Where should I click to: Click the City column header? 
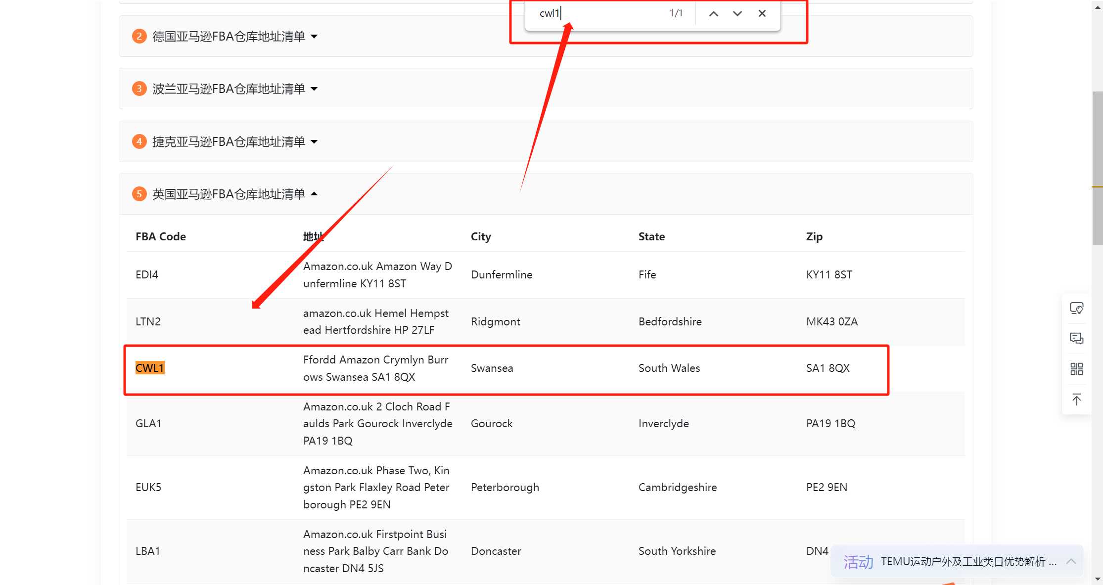(x=481, y=236)
